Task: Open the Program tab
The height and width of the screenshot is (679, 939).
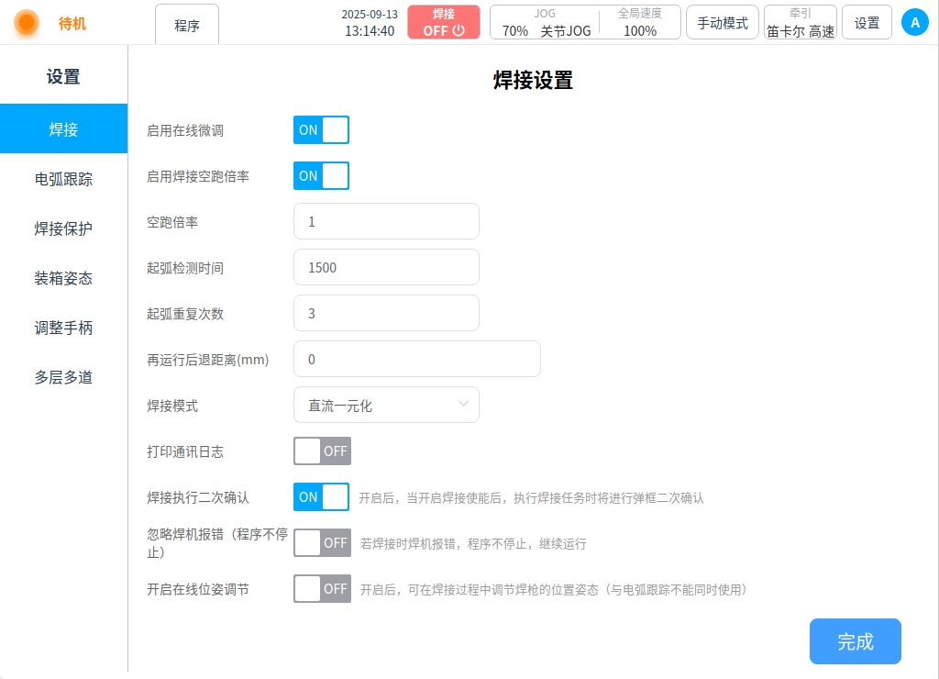Action: 187,25
